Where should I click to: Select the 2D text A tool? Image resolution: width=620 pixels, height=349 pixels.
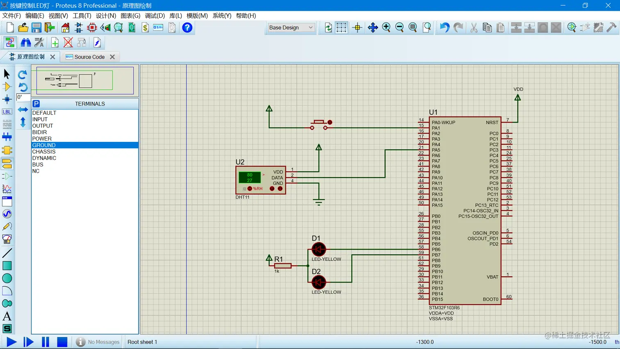tap(7, 316)
